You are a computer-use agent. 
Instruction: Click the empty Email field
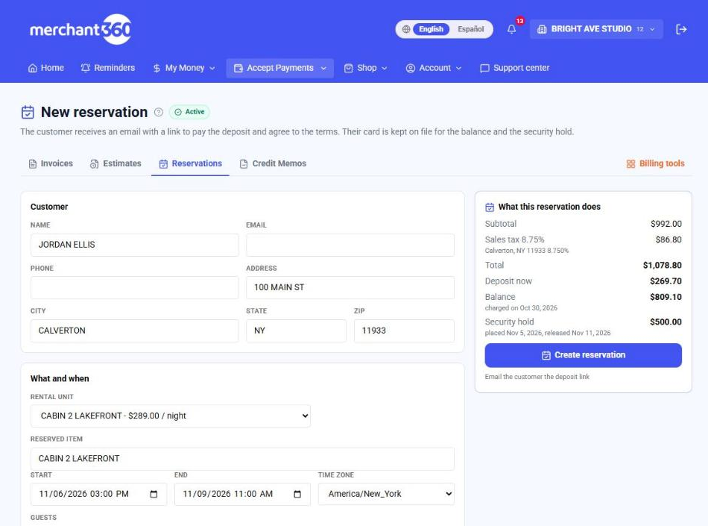coord(350,245)
